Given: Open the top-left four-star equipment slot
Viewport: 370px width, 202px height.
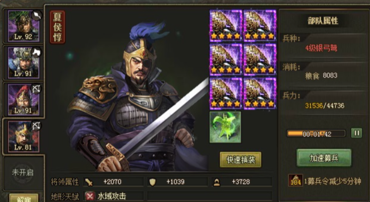Looking at the screenshot, I should tap(226, 26).
